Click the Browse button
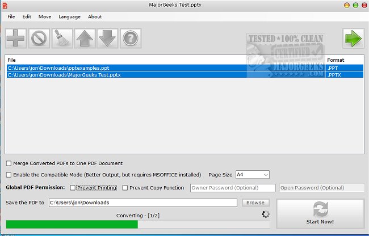Viewport: 369px width, 236px height. (x=255, y=203)
